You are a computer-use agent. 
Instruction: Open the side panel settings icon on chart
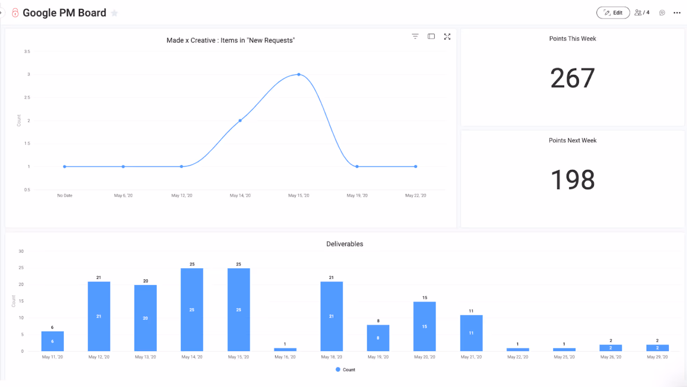(x=431, y=36)
